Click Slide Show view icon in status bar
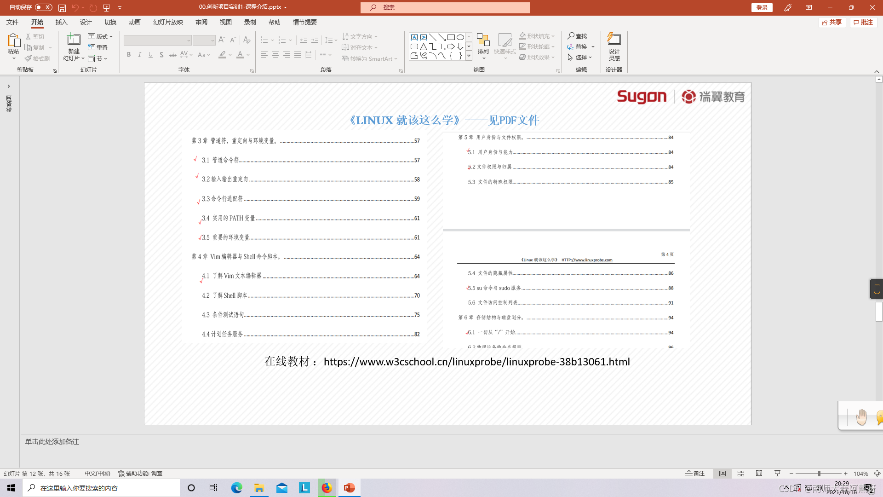The image size is (883, 497). (x=778, y=474)
